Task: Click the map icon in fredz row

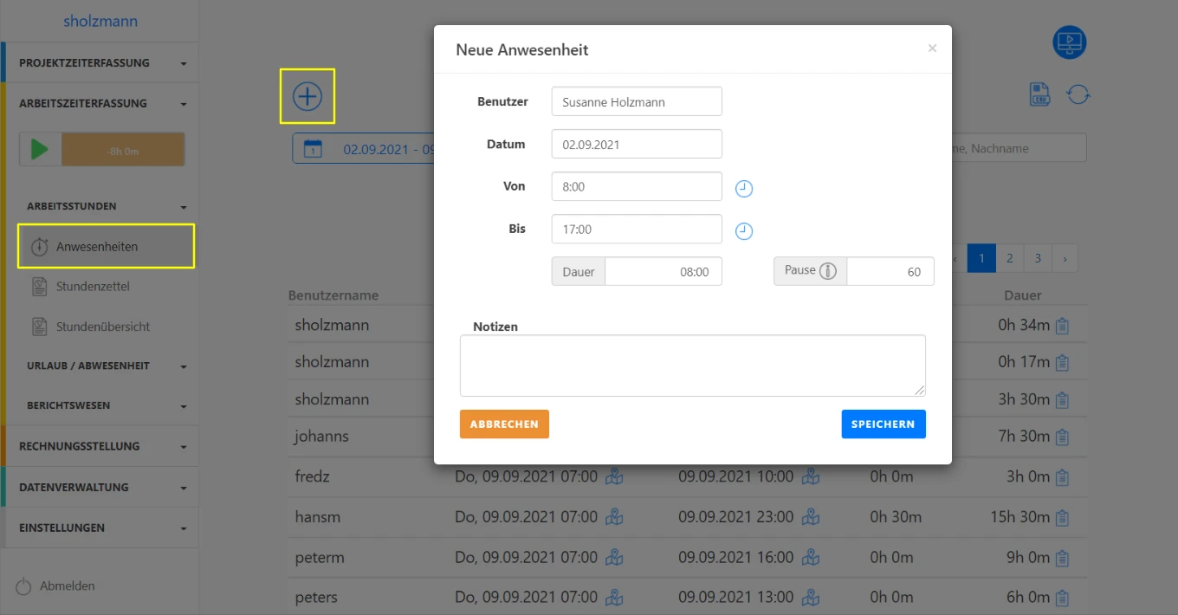Action: [614, 476]
